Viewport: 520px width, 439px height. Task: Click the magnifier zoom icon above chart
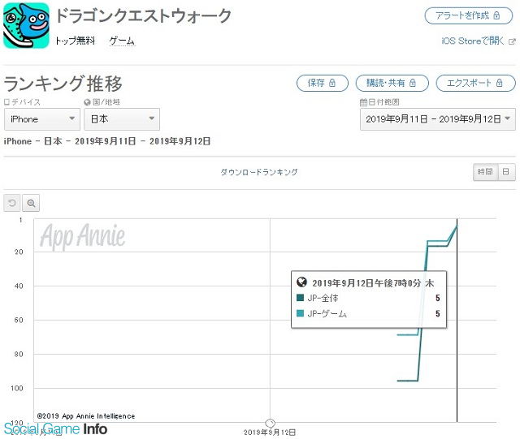click(31, 203)
